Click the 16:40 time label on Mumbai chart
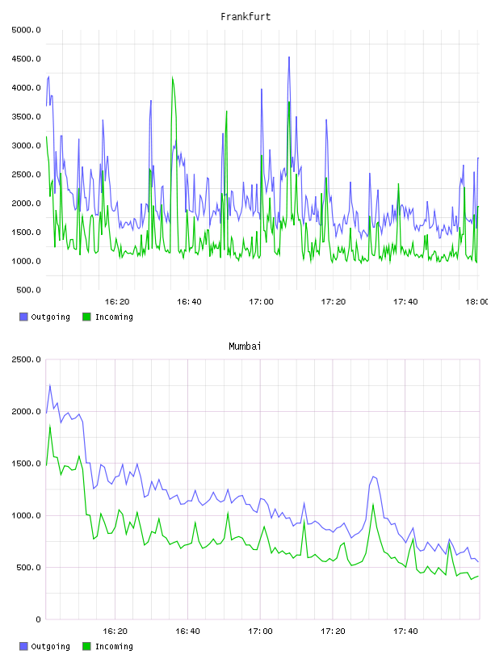 tap(187, 632)
